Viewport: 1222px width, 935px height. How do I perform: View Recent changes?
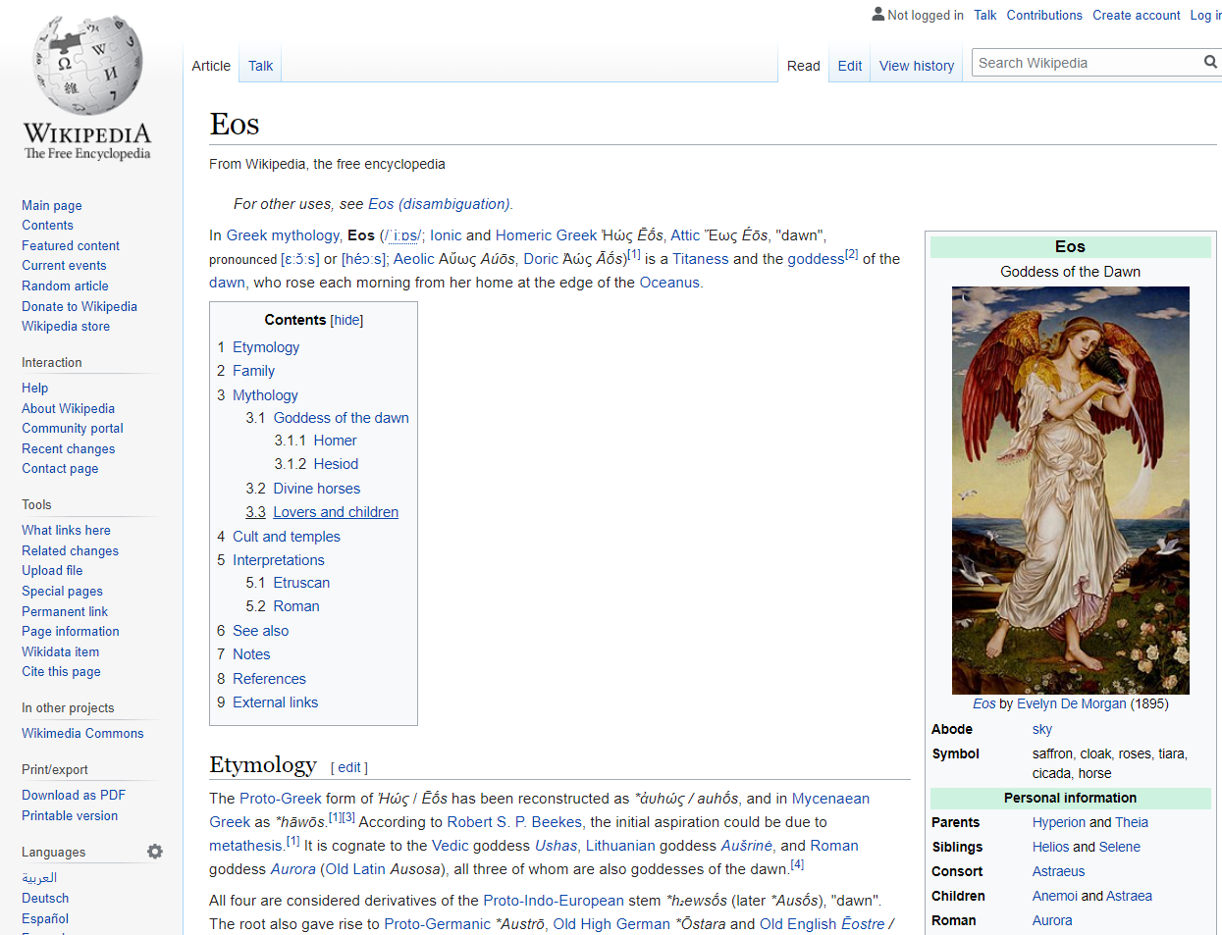point(68,448)
